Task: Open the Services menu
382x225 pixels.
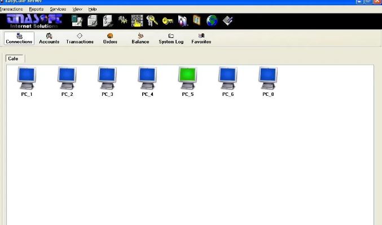Action: [58, 9]
